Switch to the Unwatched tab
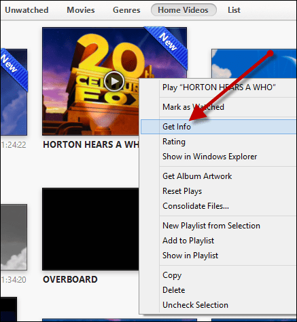 pyautogui.click(x=27, y=10)
